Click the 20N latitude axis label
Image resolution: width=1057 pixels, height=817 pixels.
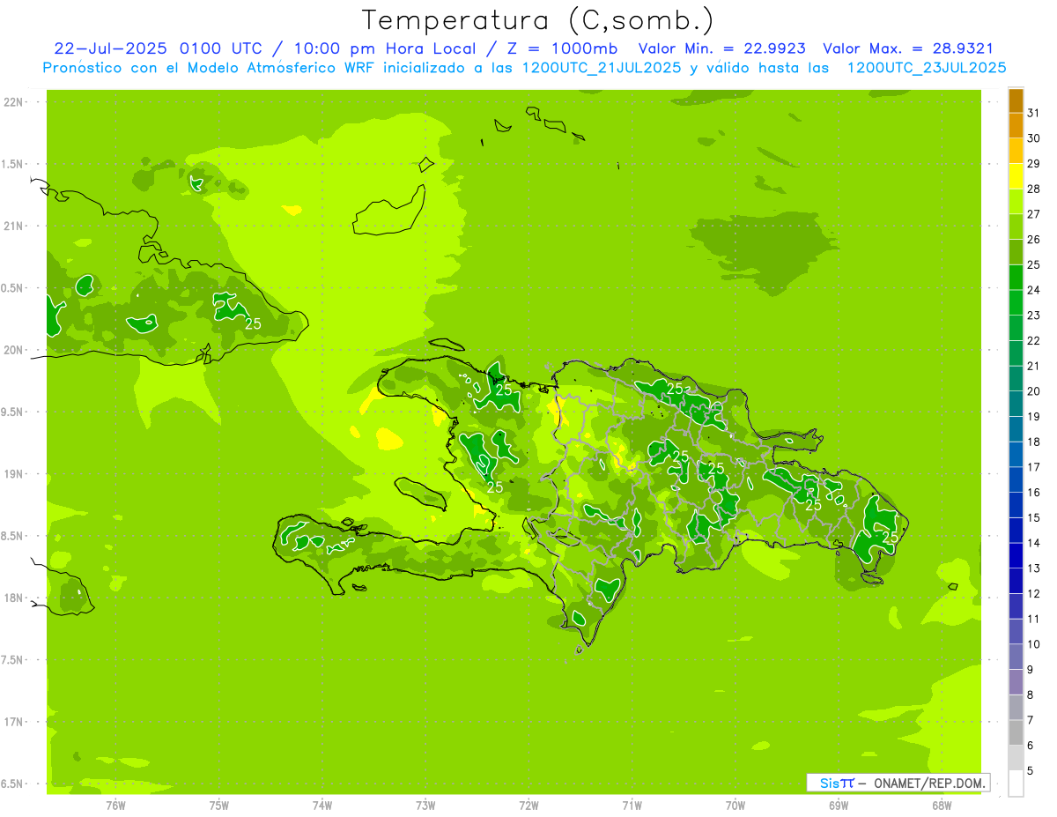click(13, 350)
